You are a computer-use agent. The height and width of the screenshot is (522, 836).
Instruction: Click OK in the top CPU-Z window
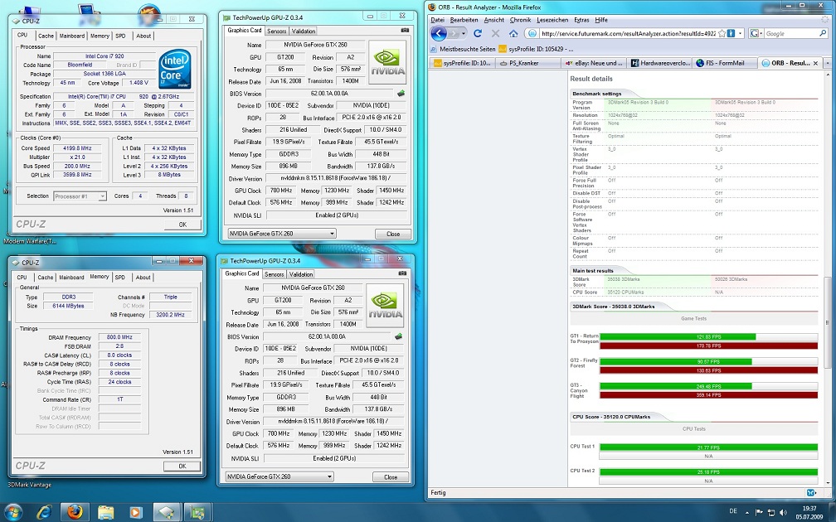(x=182, y=225)
